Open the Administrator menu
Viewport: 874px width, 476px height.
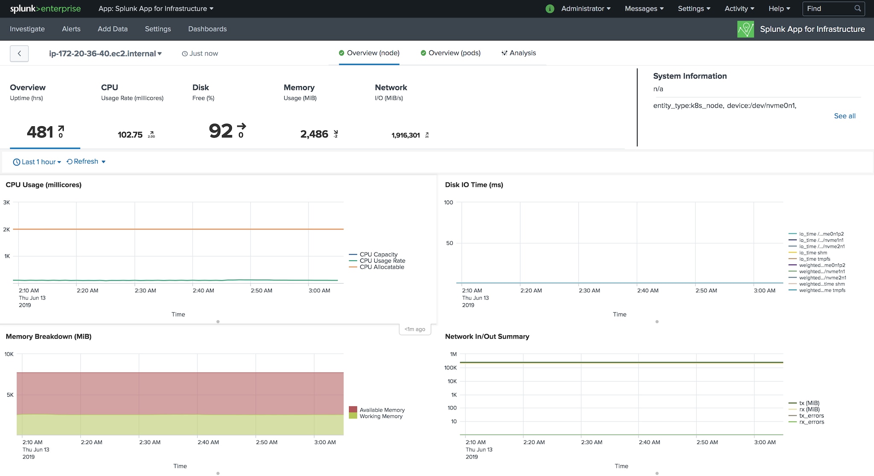click(586, 9)
